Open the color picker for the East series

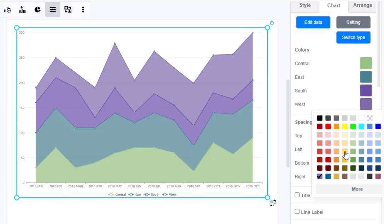point(366,77)
